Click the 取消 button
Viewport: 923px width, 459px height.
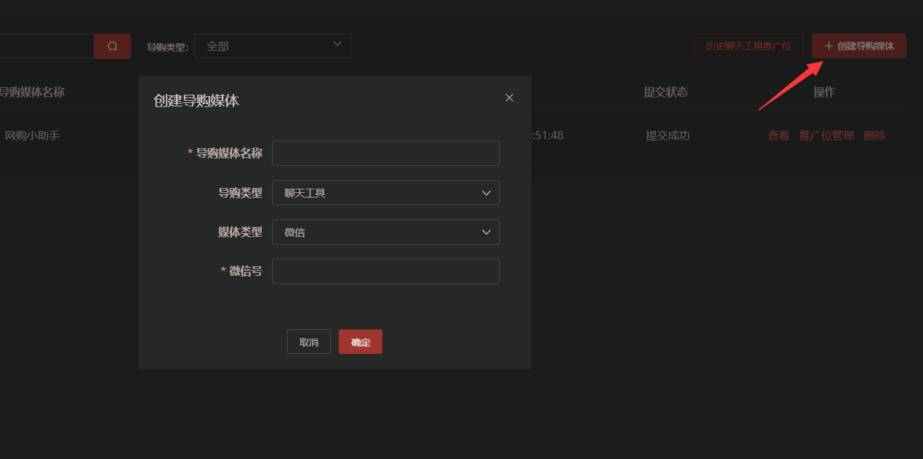pos(309,342)
